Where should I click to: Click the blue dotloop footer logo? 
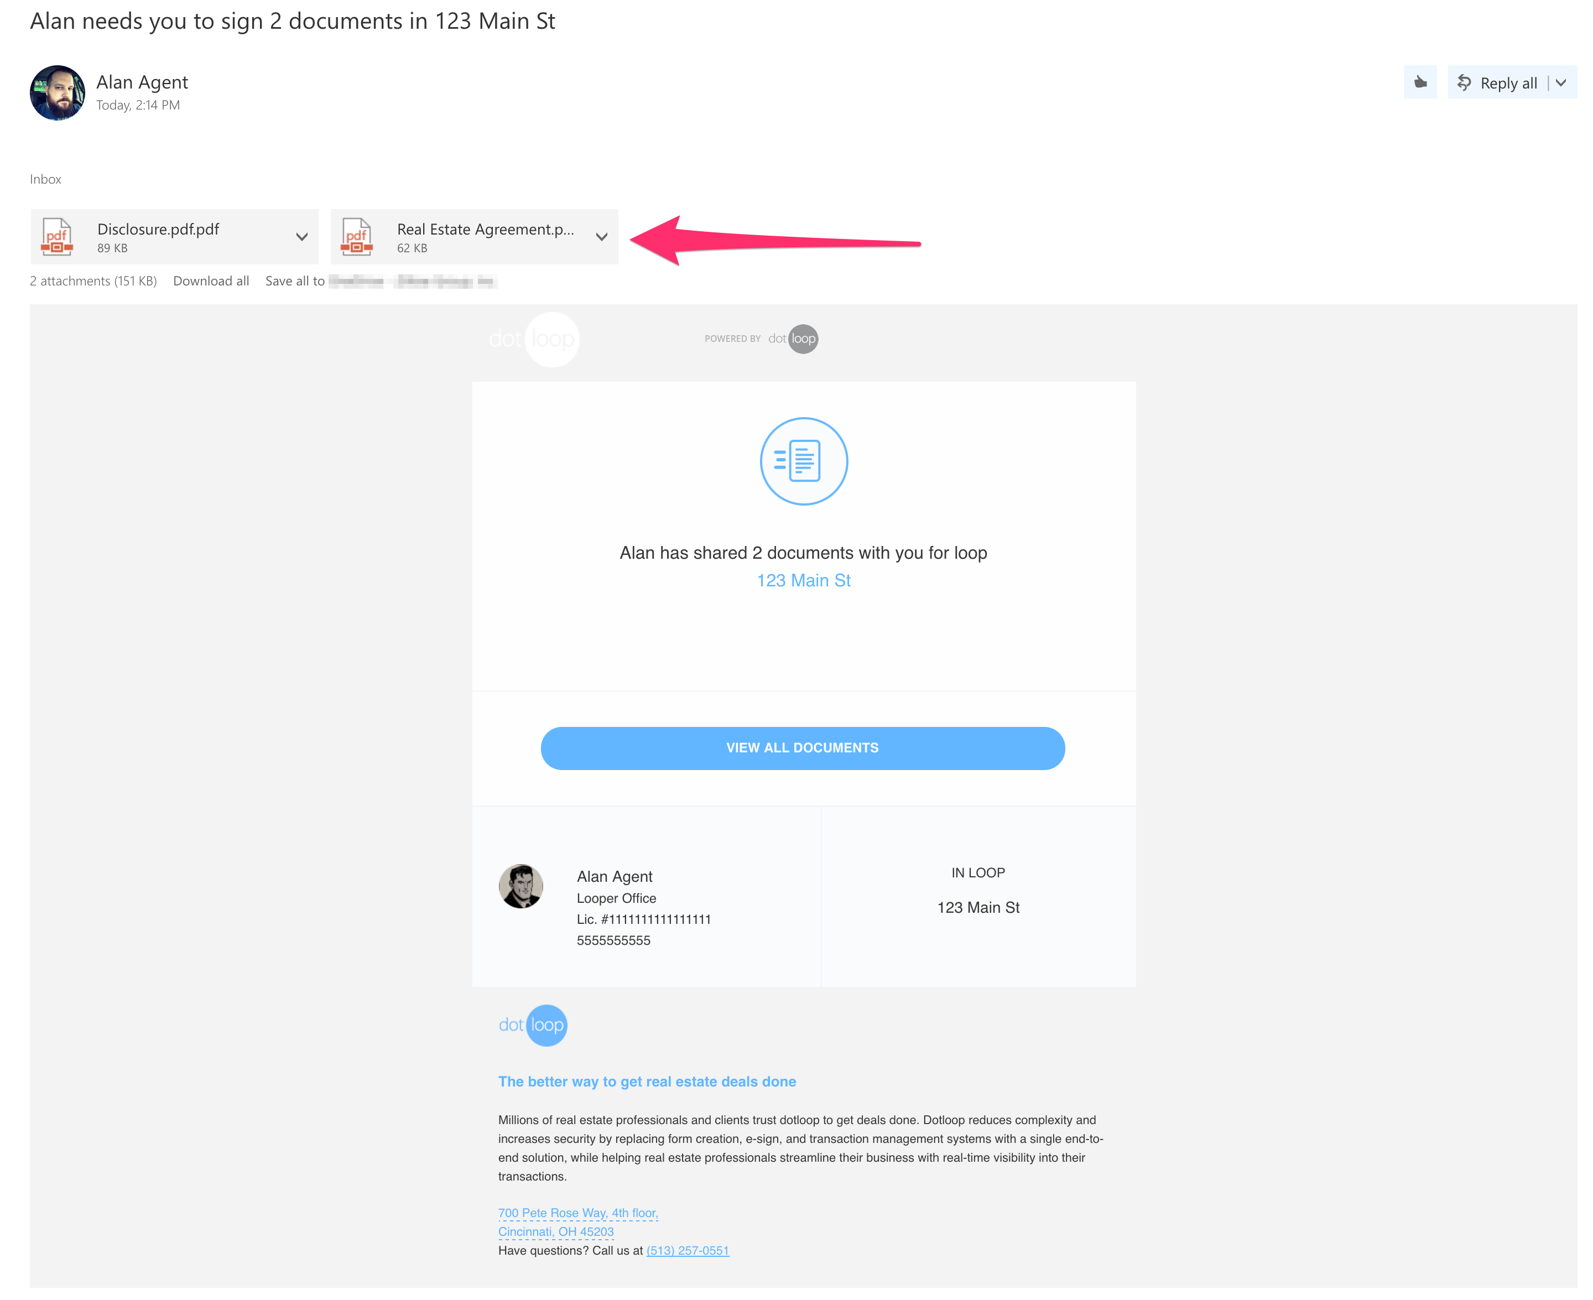[x=533, y=1025]
